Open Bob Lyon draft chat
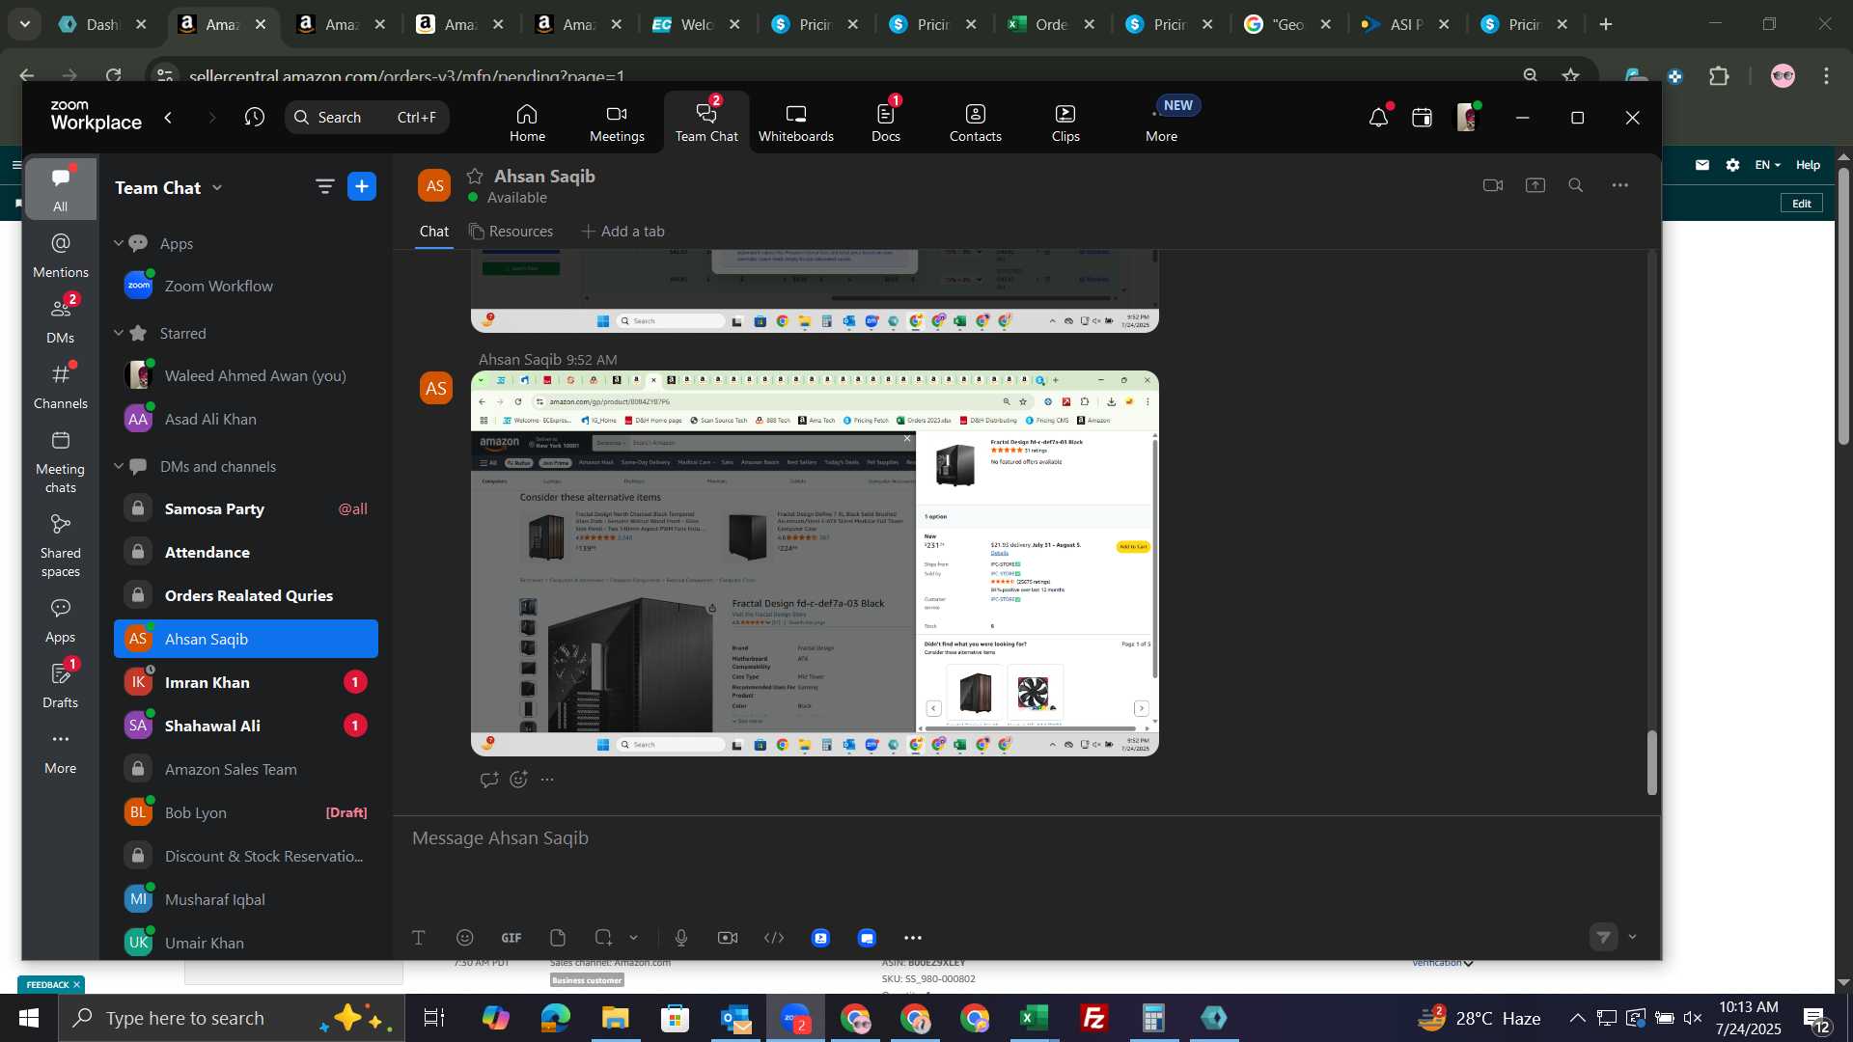The image size is (1853, 1042). [x=246, y=812]
